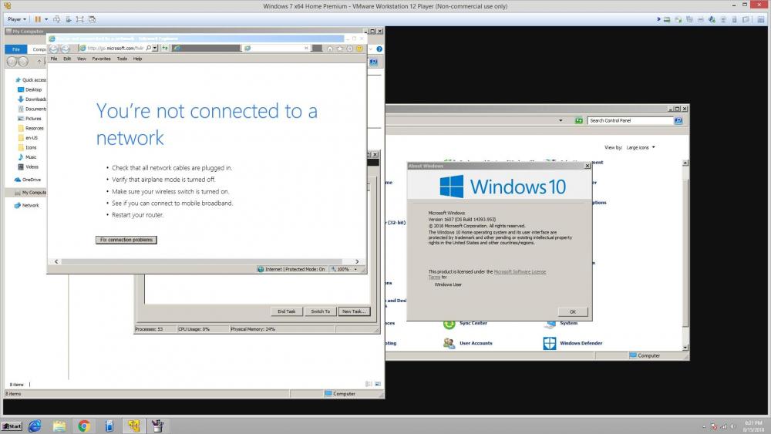Open Internet Explorer from taskbar
Viewport: 771px width, 434px height.
pyautogui.click(x=35, y=426)
